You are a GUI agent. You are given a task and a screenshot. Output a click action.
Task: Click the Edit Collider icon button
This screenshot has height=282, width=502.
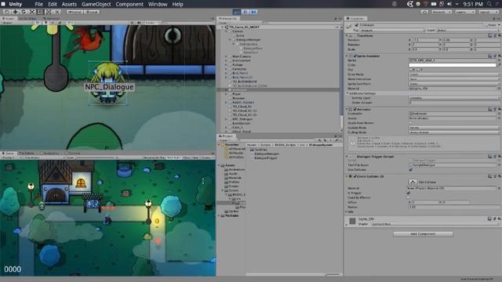413,182
